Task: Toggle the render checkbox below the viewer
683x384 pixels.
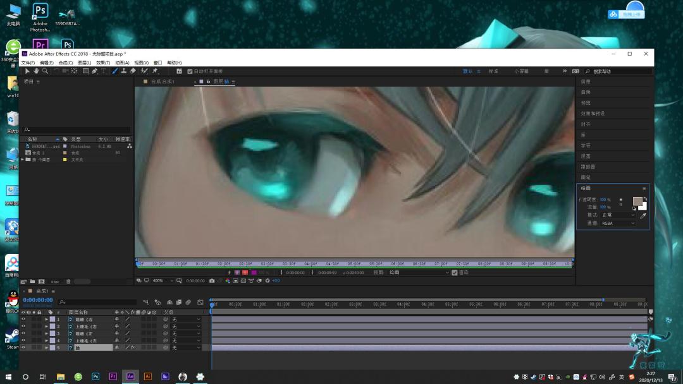Action: [x=455, y=273]
